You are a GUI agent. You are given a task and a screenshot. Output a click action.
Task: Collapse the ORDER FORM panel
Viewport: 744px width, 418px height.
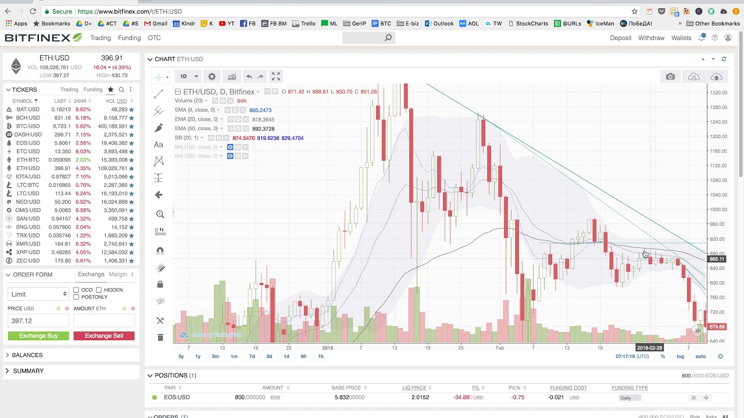click(x=9, y=275)
